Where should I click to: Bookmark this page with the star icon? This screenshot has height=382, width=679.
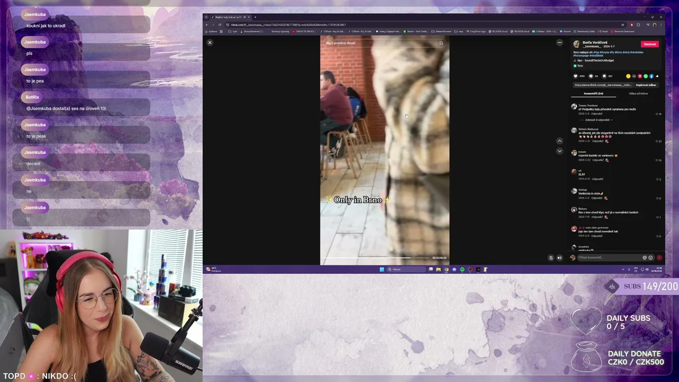point(624,25)
